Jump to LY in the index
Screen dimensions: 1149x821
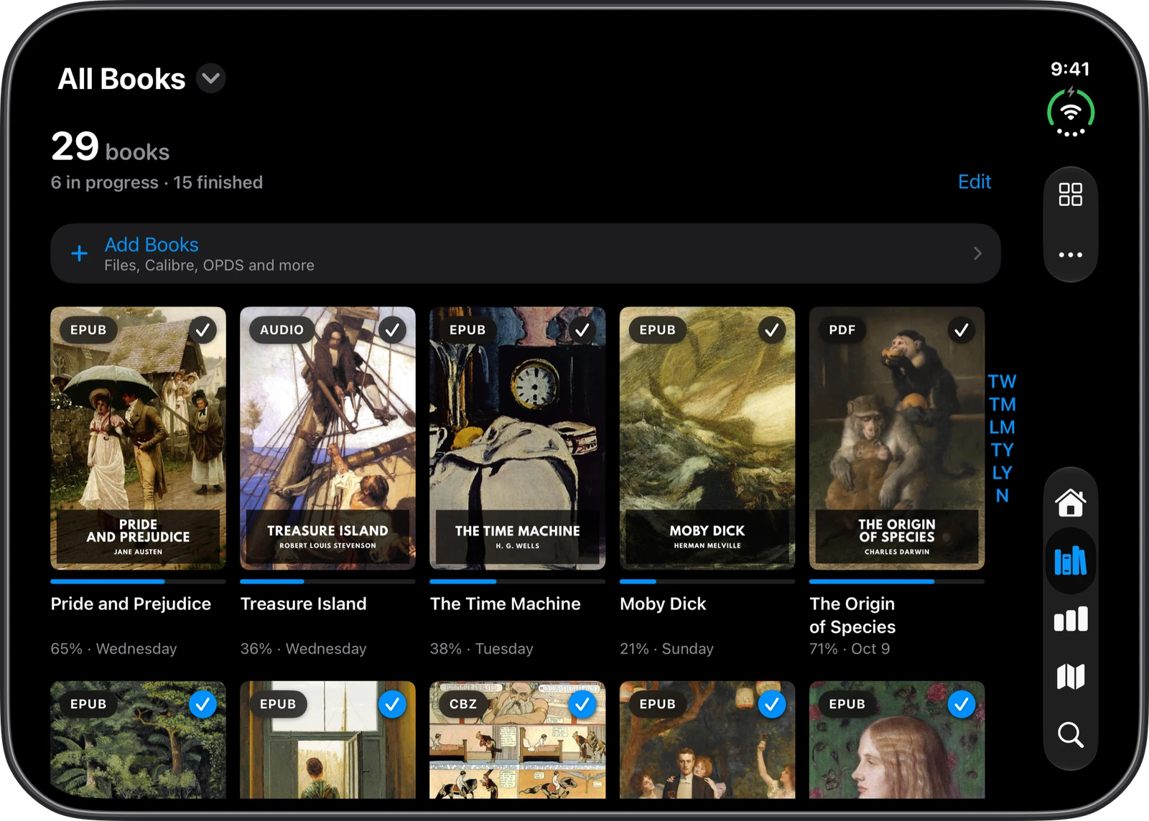pyautogui.click(x=1002, y=473)
